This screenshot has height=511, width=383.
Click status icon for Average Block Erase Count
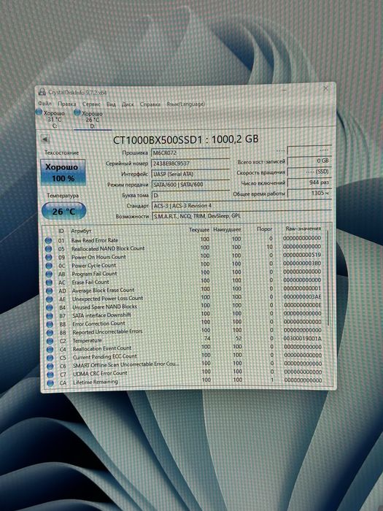[x=49, y=291]
